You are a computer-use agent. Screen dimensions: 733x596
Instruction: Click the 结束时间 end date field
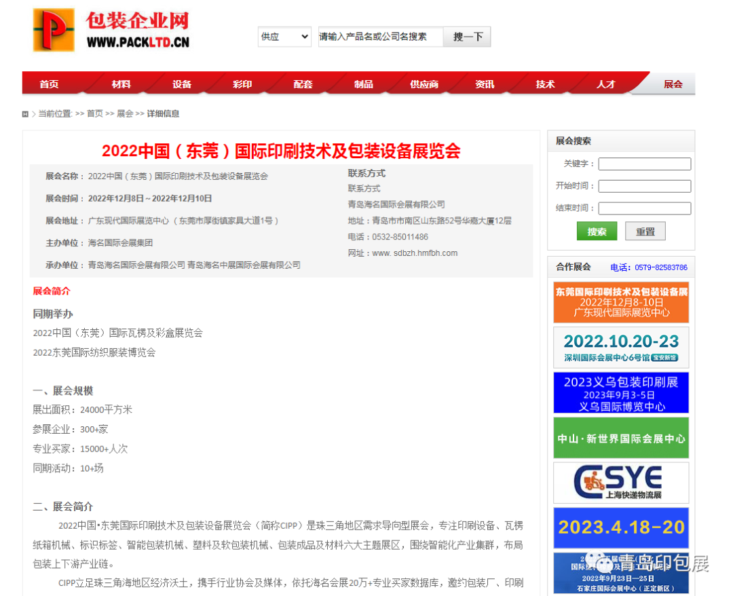(x=645, y=208)
